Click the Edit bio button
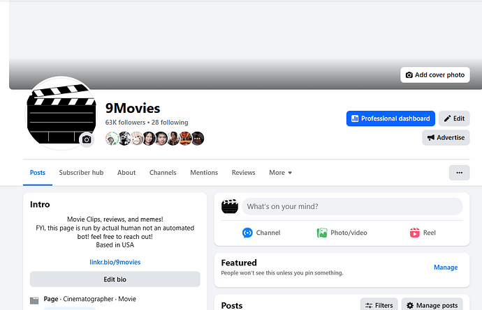The image size is (482, 310). click(x=115, y=279)
